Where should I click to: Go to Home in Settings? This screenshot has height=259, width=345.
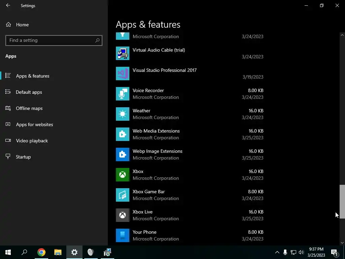click(x=54, y=25)
